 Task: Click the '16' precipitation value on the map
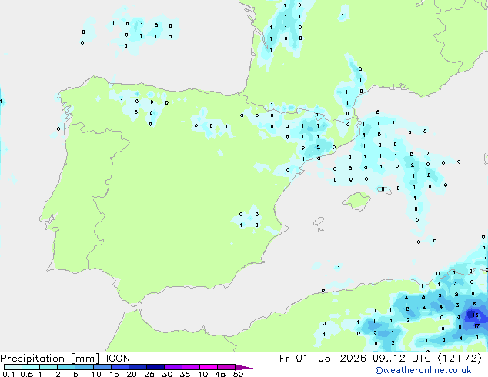click(x=475, y=315)
